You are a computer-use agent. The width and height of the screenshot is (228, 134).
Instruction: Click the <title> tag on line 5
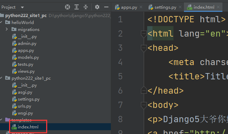point(187,77)
